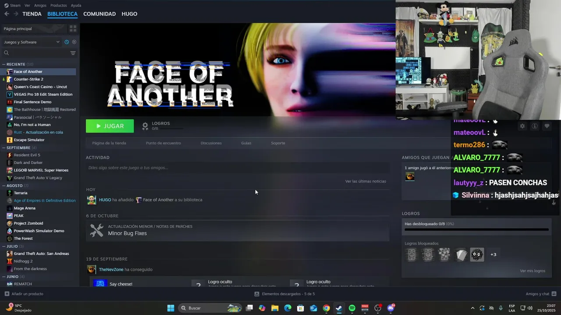Collapse the SEPTIEMBRE section
This screenshot has height=315, width=561.
pos(4,147)
